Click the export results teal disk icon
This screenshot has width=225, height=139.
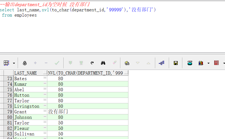coord(190,63)
